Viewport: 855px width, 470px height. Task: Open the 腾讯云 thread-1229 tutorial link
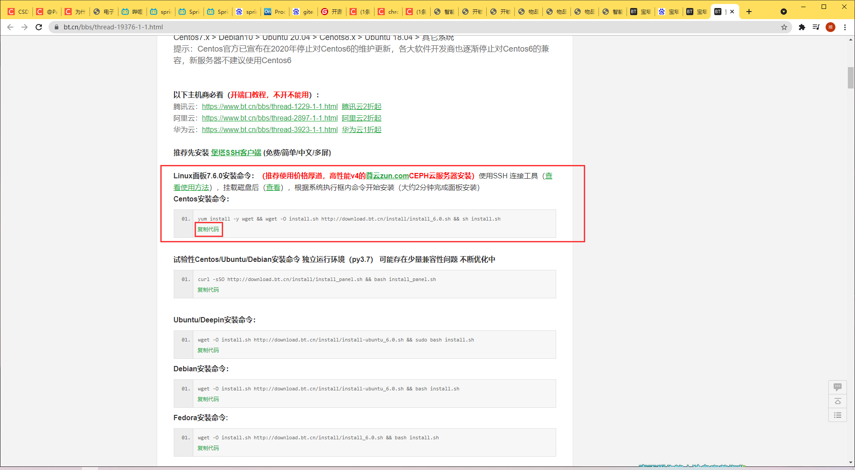(x=269, y=107)
